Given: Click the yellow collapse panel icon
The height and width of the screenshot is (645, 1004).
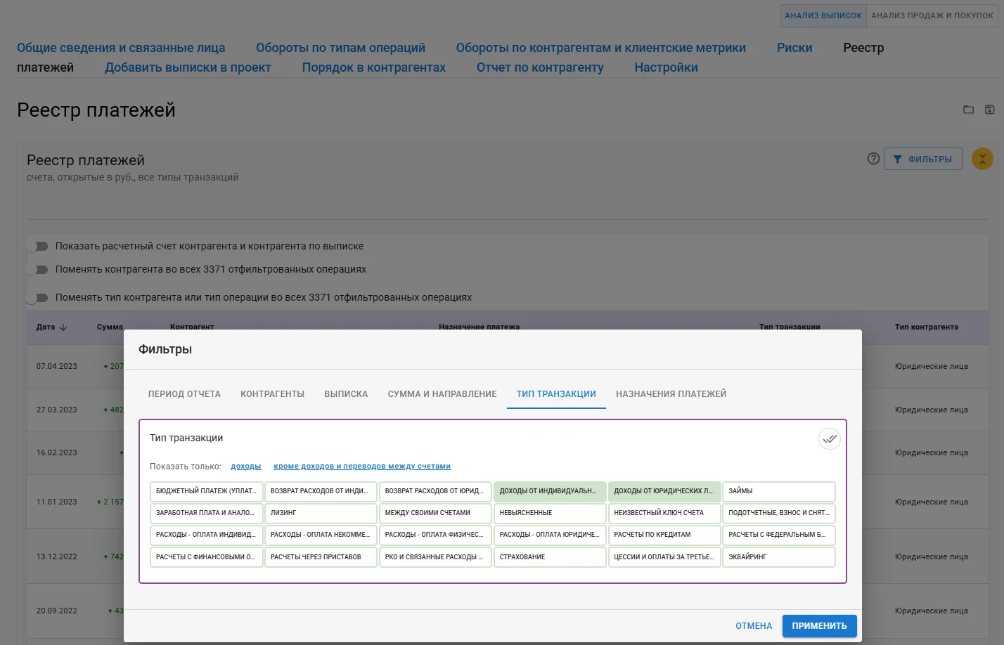Looking at the screenshot, I should [x=982, y=159].
